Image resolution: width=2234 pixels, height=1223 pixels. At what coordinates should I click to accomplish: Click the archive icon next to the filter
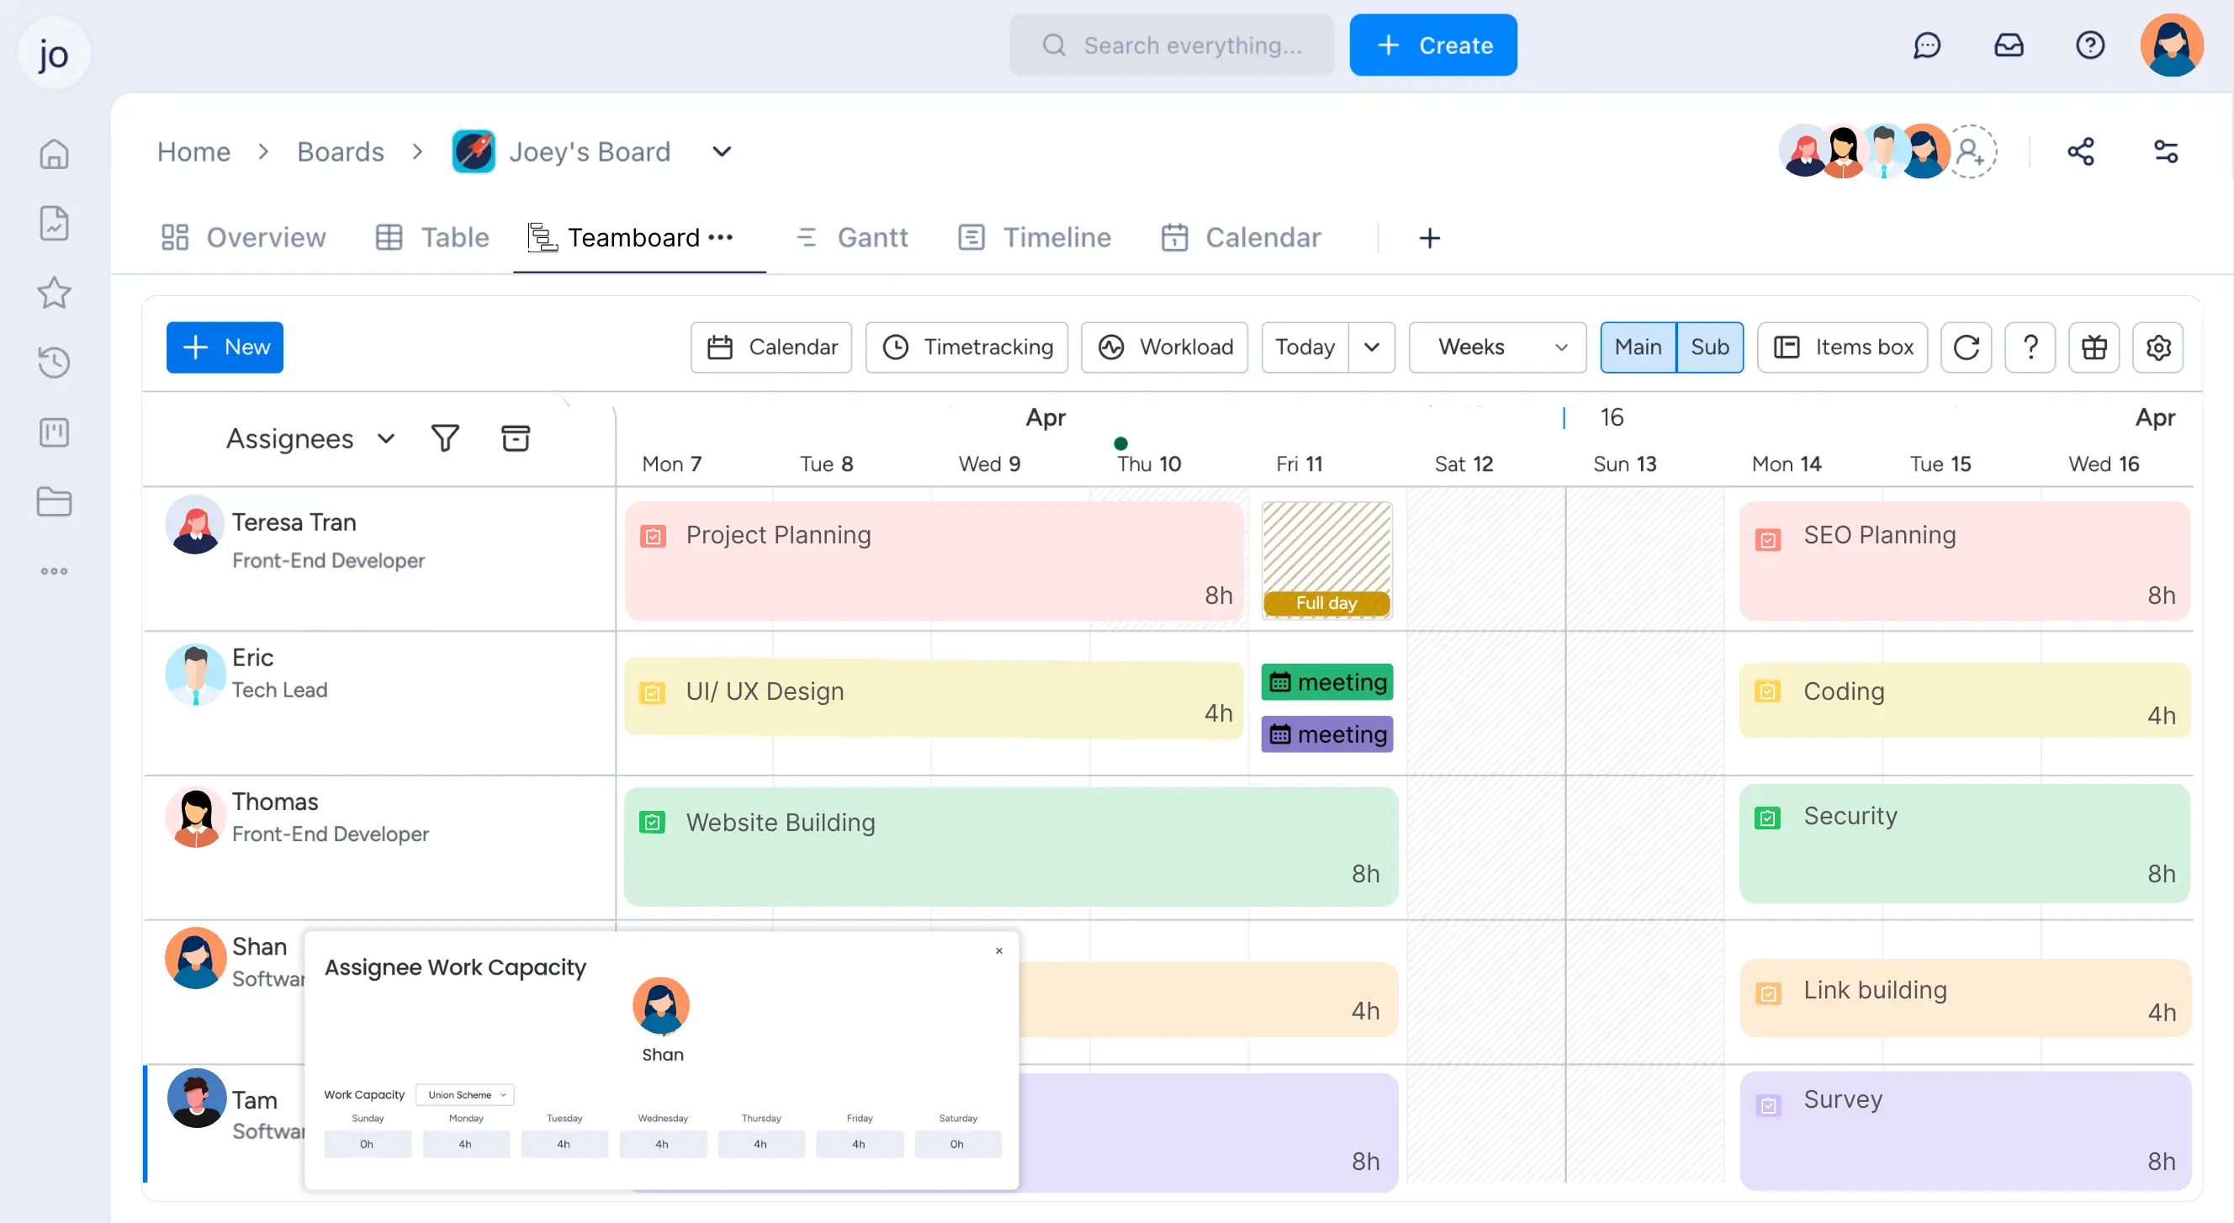(x=515, y=438)
